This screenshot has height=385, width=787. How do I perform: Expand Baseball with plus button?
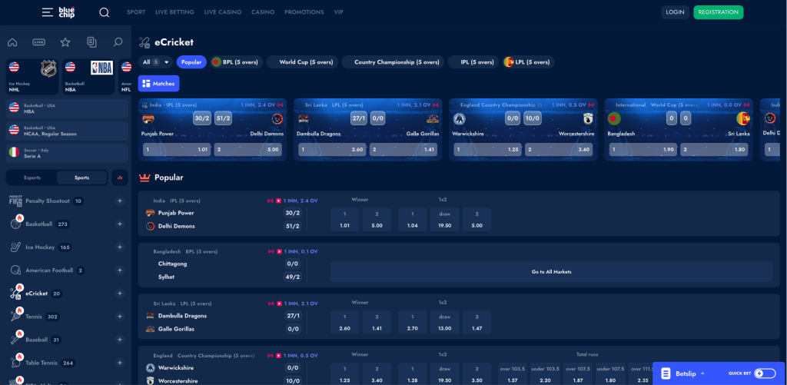pos(119,340)
